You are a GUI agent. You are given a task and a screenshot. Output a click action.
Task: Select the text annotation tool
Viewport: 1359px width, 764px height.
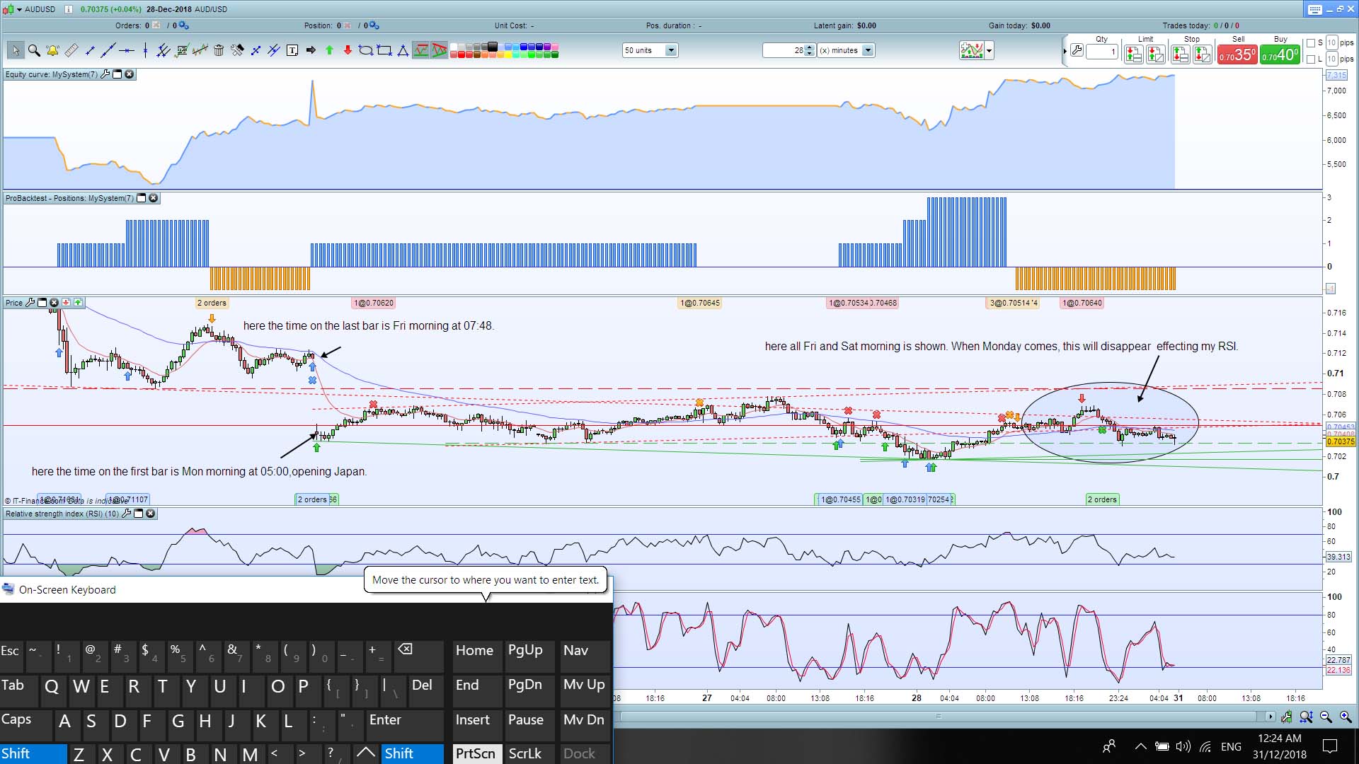pyautogui.click(x=292, y=50)
